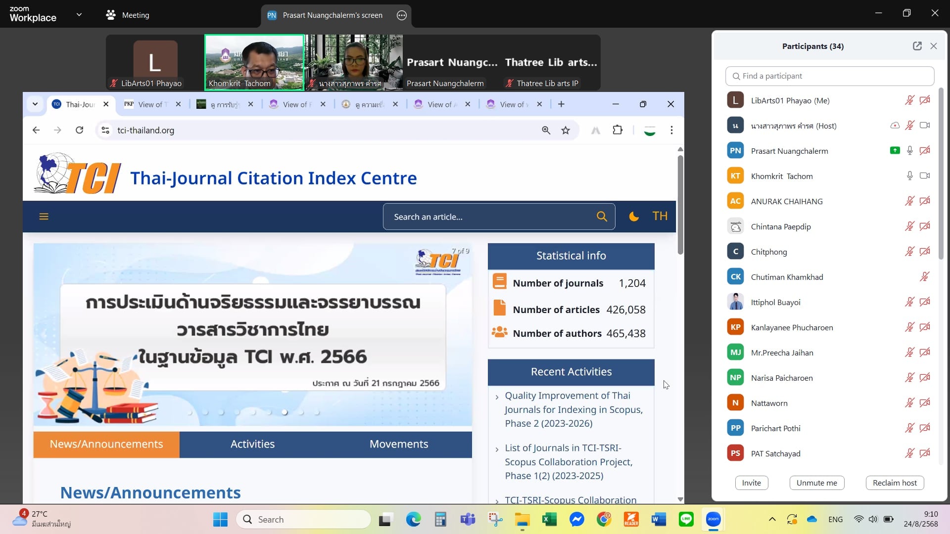Select the Movements tab
Viewport: 950px width, 534px height.
[398, 444]
